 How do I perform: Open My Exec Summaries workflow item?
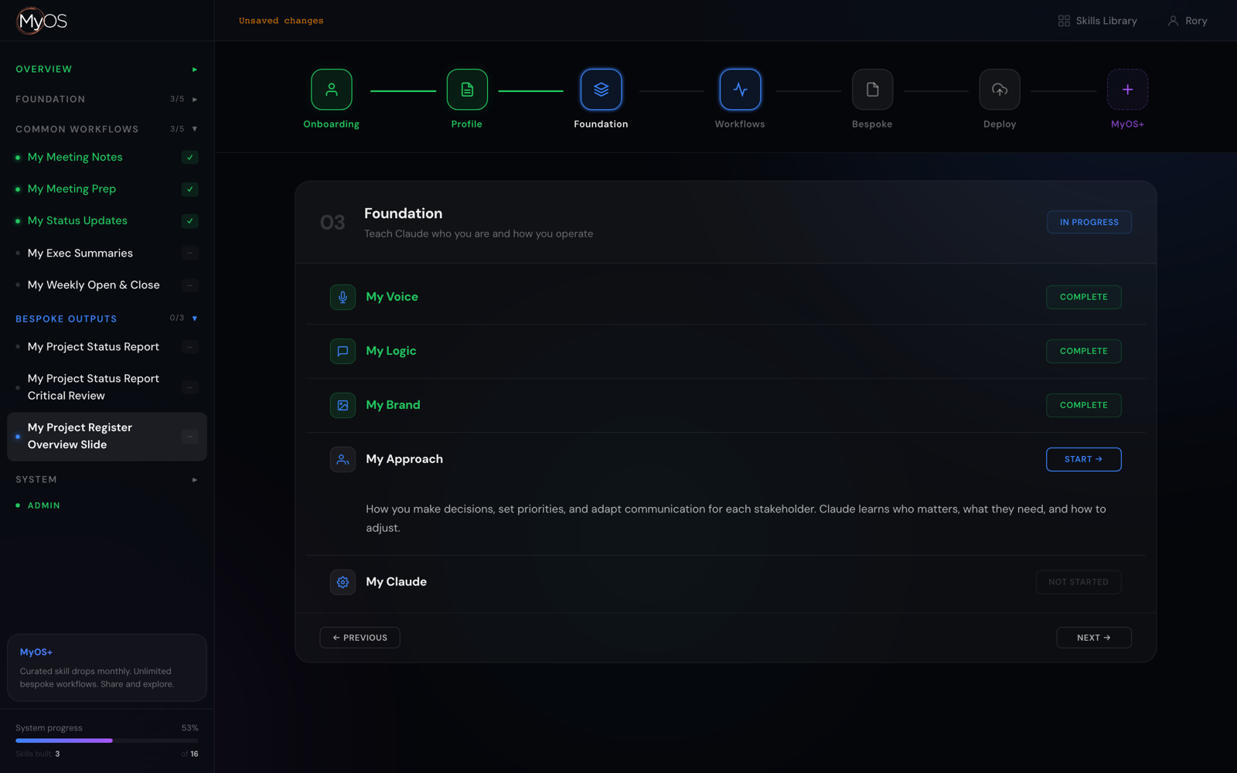tap(107, 253)
